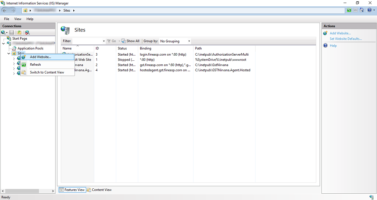Click the Stopped status of Default Web Site
This screenshot has height=200, width=377.
coord(126,59)
